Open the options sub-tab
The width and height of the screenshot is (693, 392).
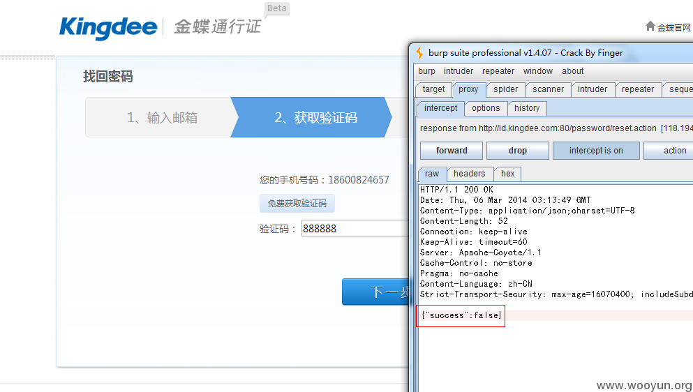[x=486, y=108]
